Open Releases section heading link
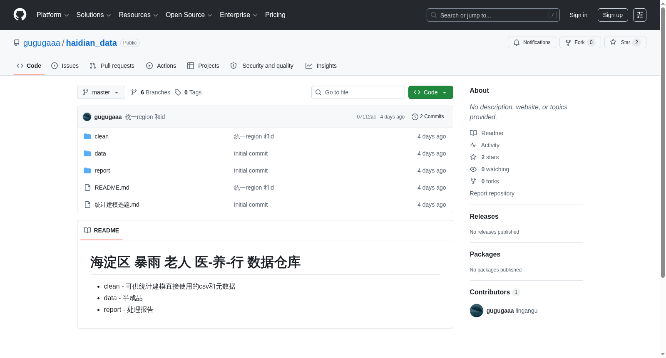 click(x=484, y=217)
